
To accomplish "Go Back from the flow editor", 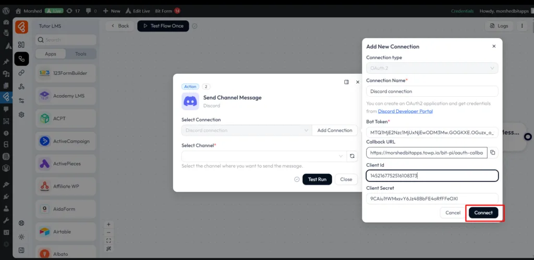I will click(119, 26).
